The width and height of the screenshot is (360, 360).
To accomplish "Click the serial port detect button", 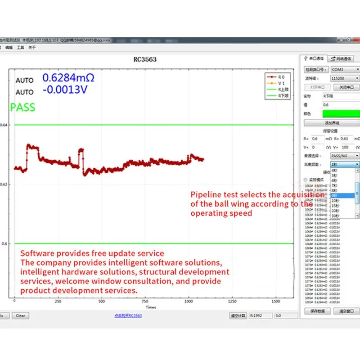I will pos(316,69).
